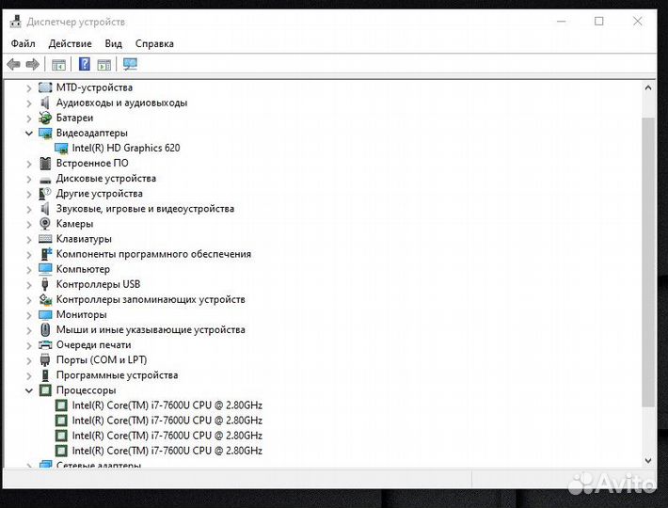Collapse the Процессоры category
The image size is (668, 508).
[x=28, y=390]
